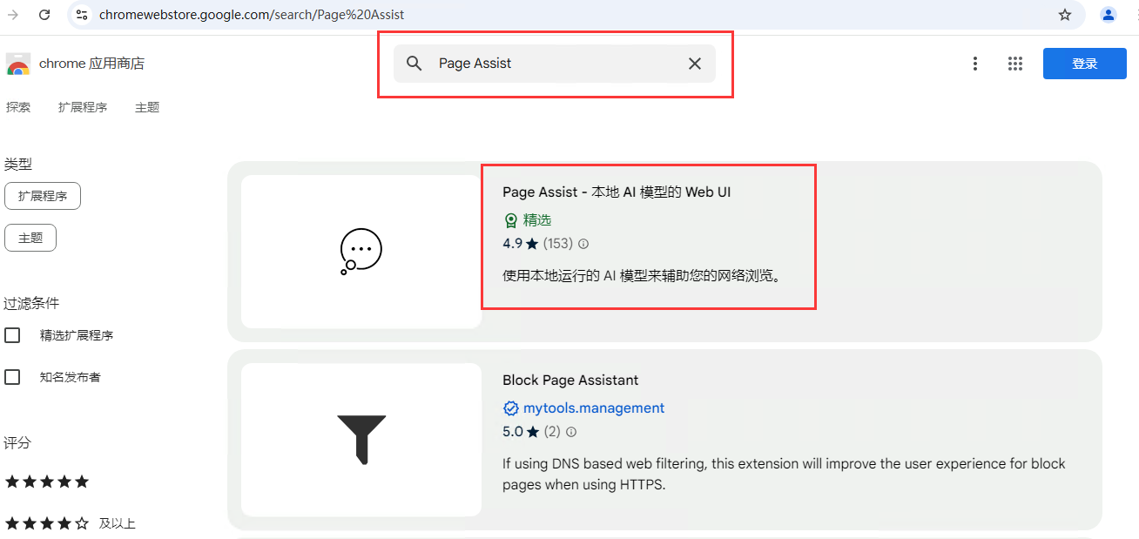1139x539 pixels.
Task: Open Page Assist - 本地 AI 模型的 Web UI
Action: (x=617, y=192)
